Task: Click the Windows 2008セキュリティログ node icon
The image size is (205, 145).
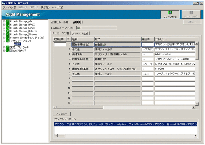Action: [x=8, y=38]
